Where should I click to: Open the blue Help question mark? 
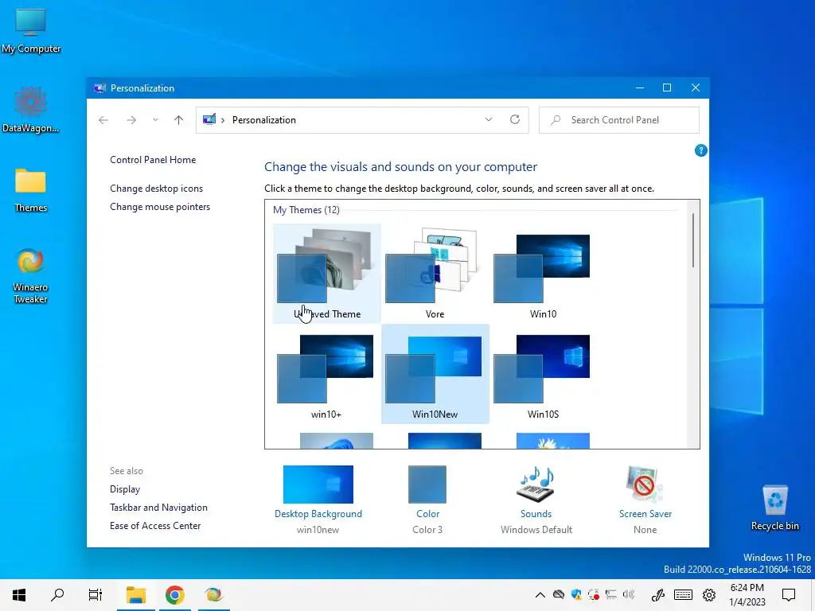pos(700,150)
